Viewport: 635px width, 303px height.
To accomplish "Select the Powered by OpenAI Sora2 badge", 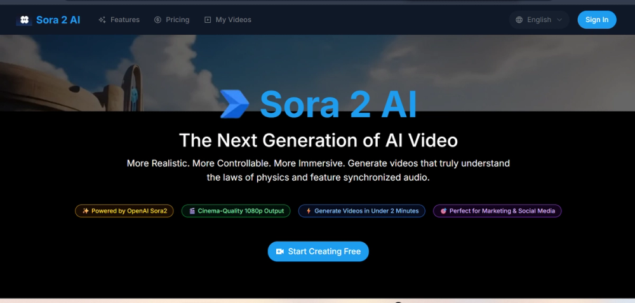I will point(124,211).
